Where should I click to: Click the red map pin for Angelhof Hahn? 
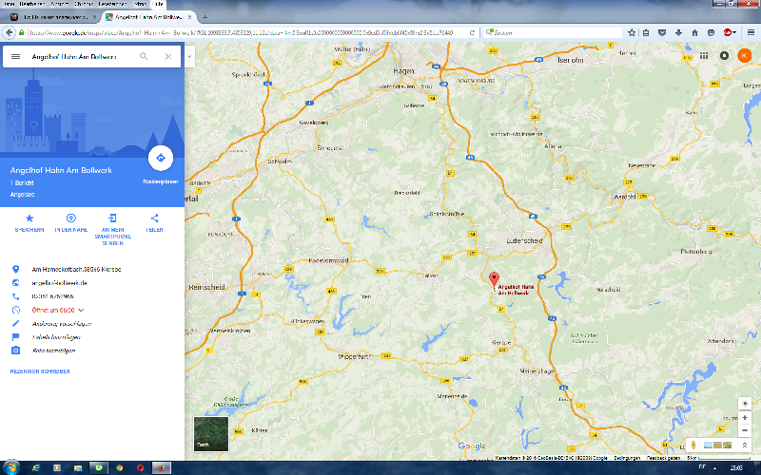[x=494, y=279]
